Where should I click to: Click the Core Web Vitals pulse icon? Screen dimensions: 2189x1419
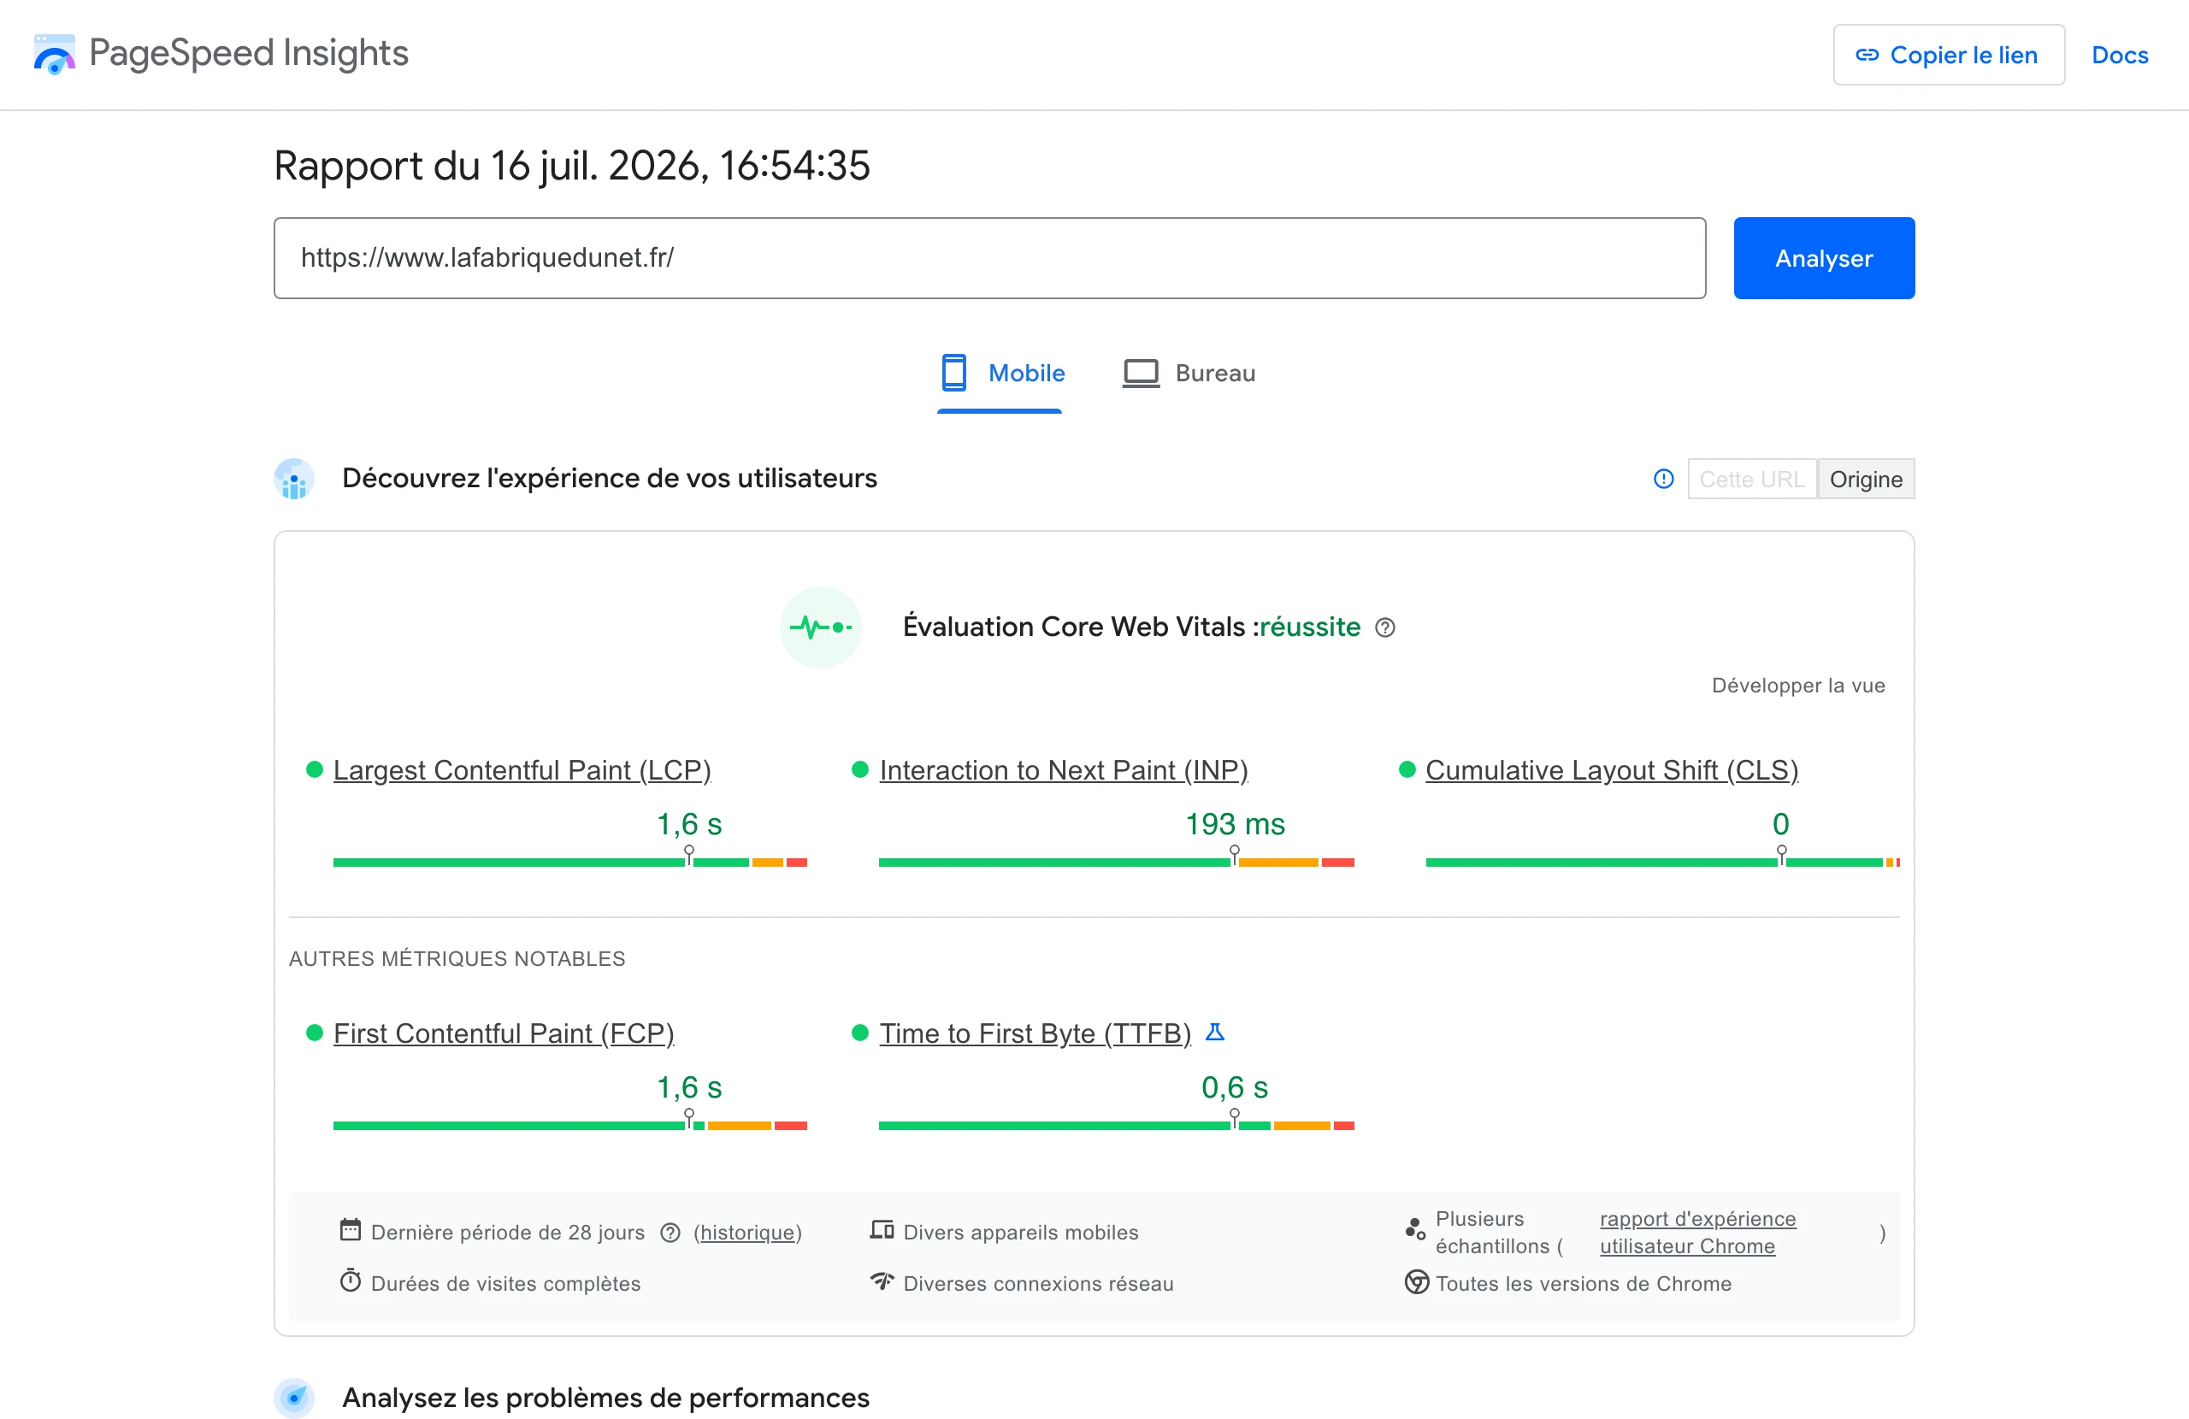click(x=820, y=627)
